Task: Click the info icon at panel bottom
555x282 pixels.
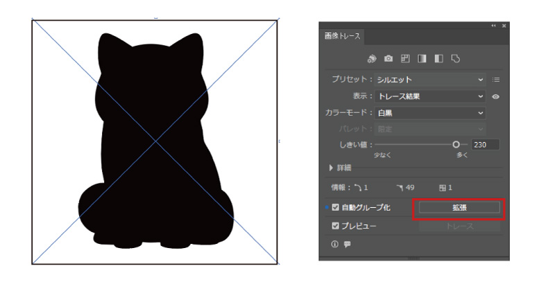Action: [x=335, y=244]
